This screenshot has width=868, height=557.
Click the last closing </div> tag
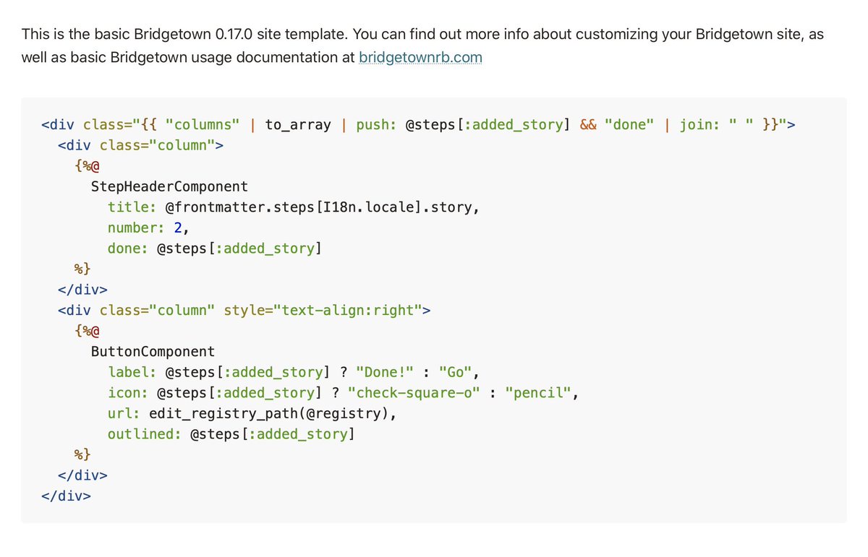[66, 496]
